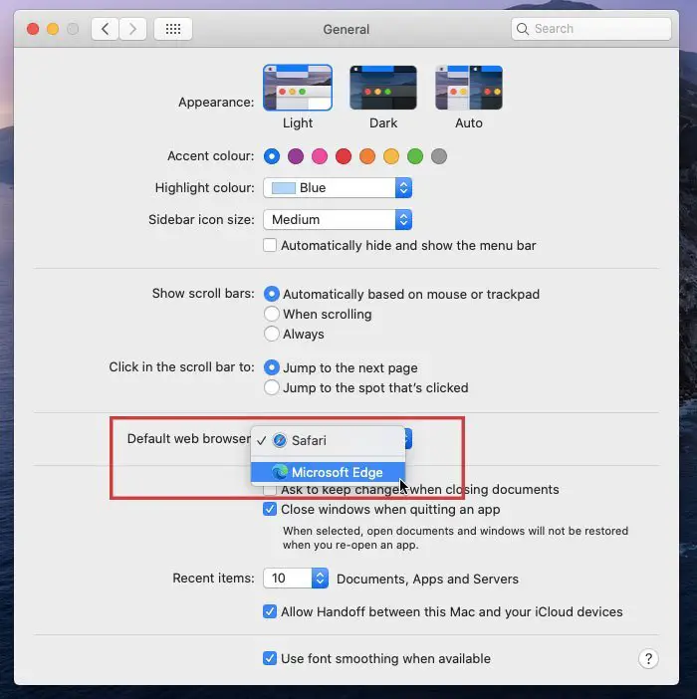Screen dimensions: 697x699
Task: Show all preferences grid button
Action: point(173,29)
